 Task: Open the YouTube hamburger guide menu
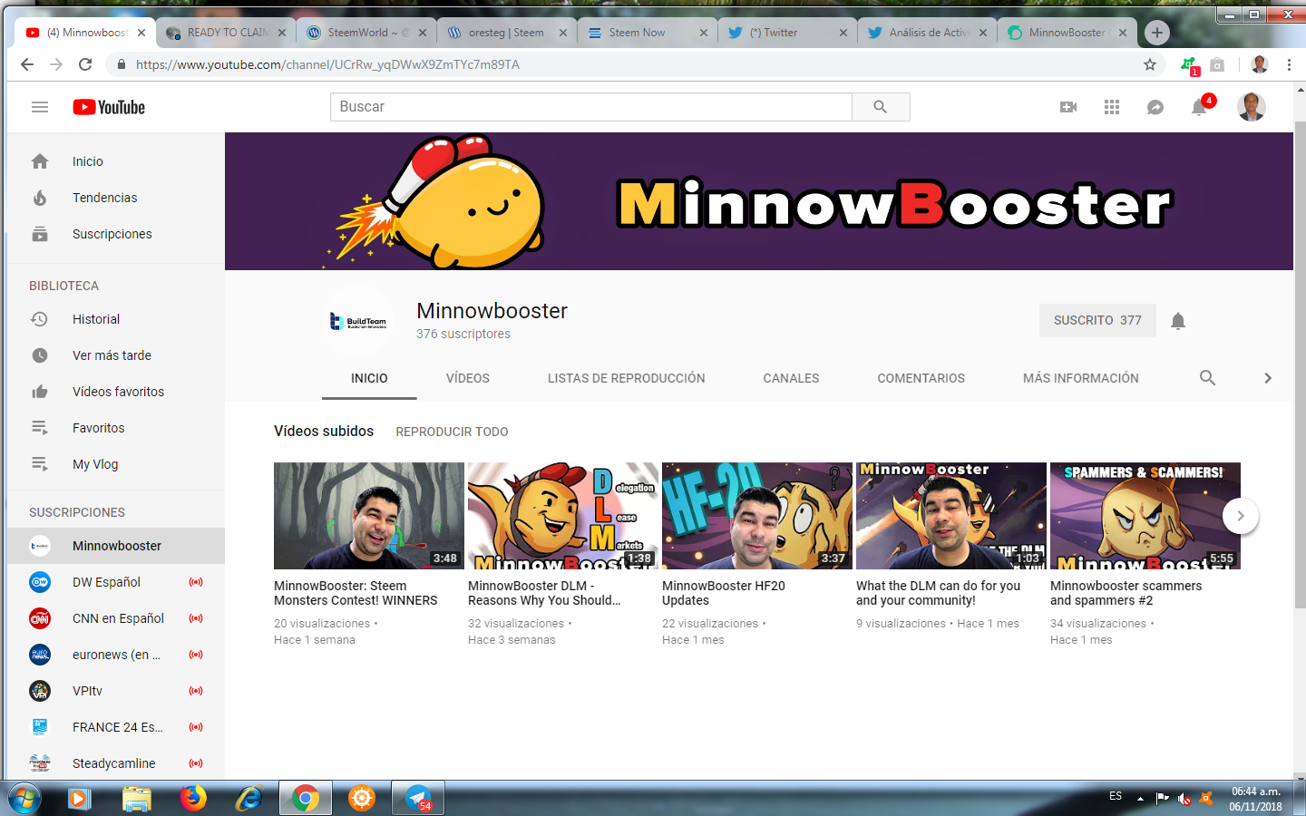pyautogui.click(x=39, y=107)
